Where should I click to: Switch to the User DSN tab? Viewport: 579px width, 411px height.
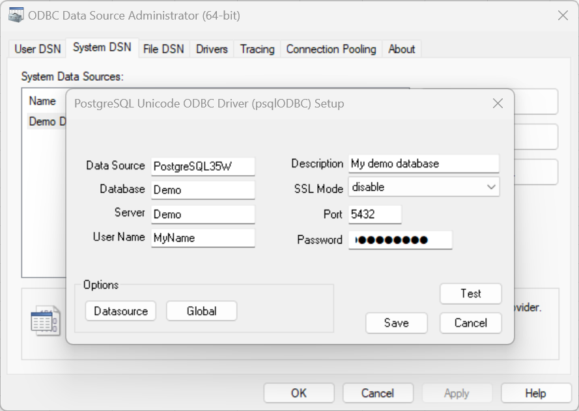(38, 49)
